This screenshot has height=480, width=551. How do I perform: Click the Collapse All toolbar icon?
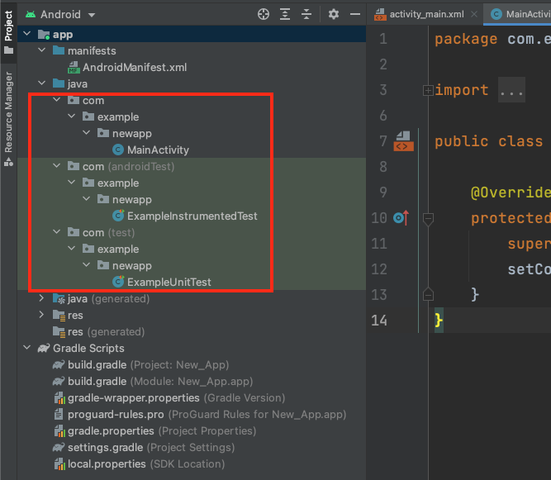point(306,14)
